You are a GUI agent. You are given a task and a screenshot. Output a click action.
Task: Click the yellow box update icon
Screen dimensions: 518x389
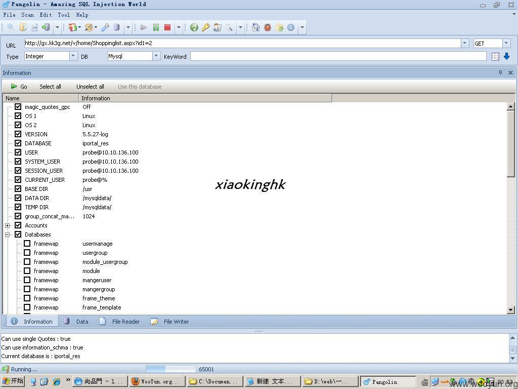pos(279,27)
